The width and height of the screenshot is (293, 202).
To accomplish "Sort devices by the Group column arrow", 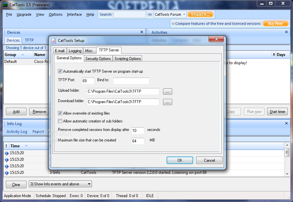I will pyautogui.click(x=23, y=55).
